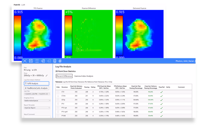The width and height of the screenshot is (200, 125).
Task: Tick the Hide checkbox in the PTV row
Action: [x=58, y=104]
